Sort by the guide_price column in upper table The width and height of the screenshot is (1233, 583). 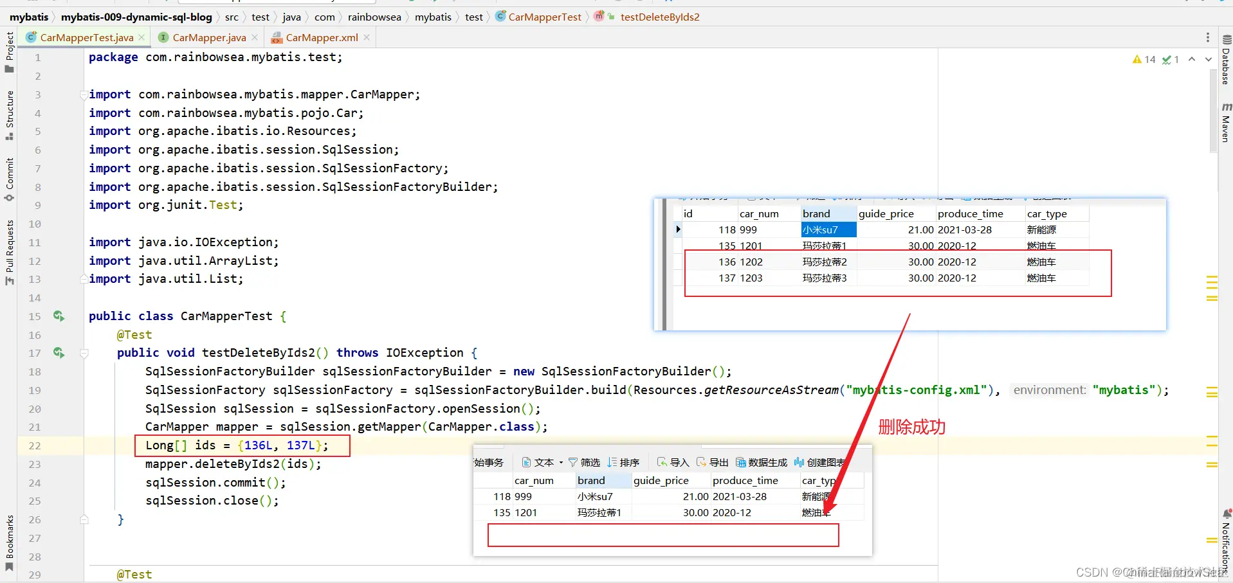[896, 213]
